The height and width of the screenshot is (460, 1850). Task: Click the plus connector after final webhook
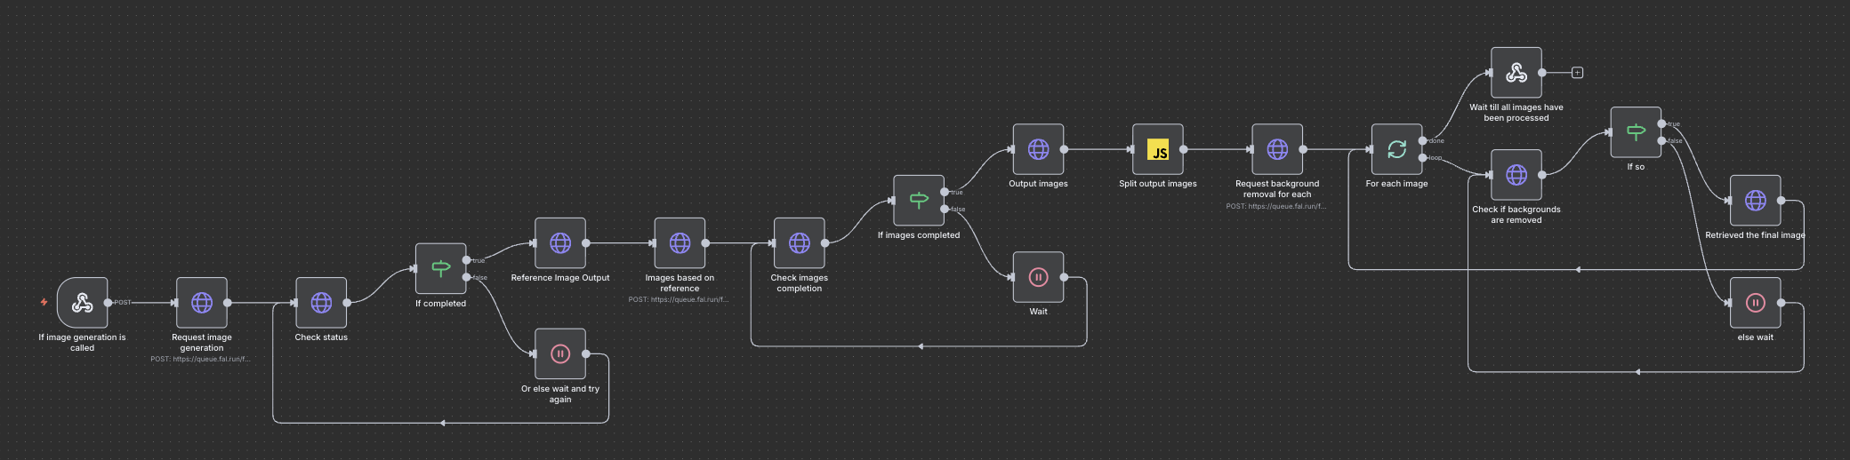coord(1577,73)
